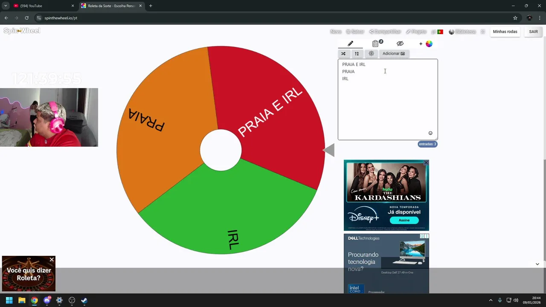The image size is (546, 307).
Task: Shuffle the wheel entries
Action: point(343,53)
